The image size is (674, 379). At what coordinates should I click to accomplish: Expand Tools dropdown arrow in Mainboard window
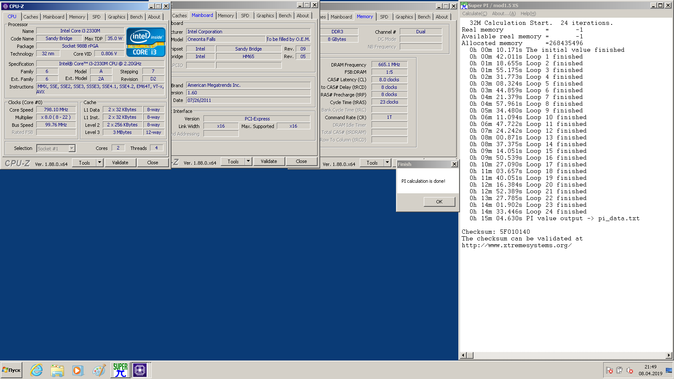[x=249, y=161]
